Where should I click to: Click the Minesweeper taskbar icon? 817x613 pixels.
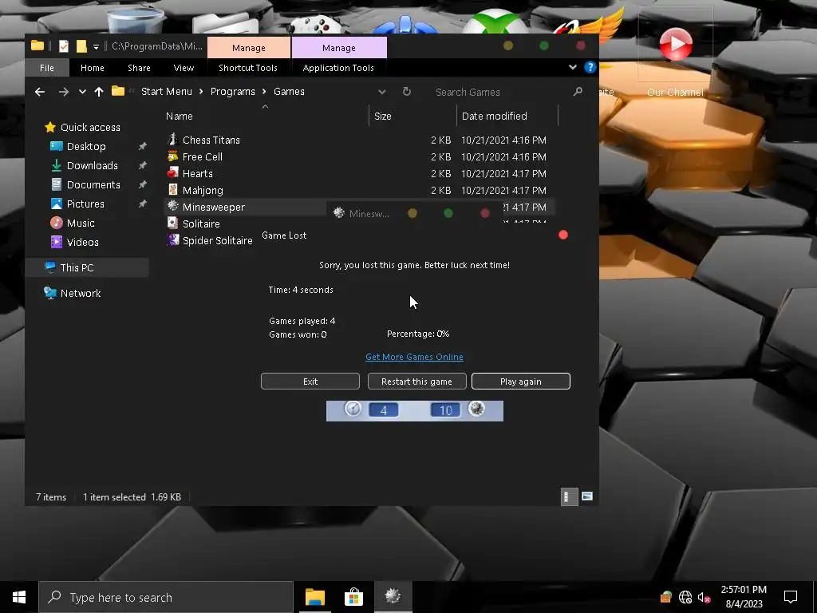393,597
